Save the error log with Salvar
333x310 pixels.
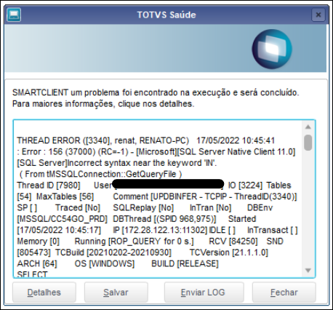point(116,293)
